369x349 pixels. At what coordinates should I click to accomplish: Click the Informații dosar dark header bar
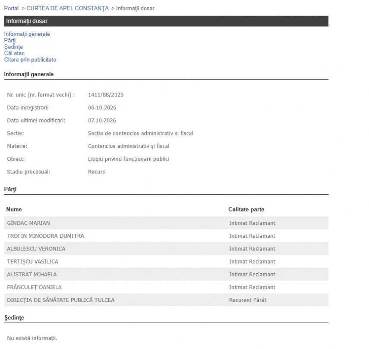[166, 21]
